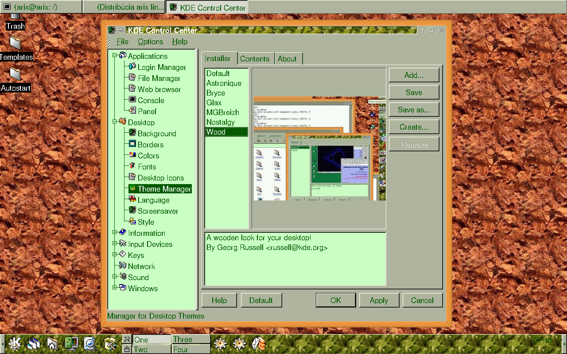Expand the Keys tree branch

coord(114,254)
